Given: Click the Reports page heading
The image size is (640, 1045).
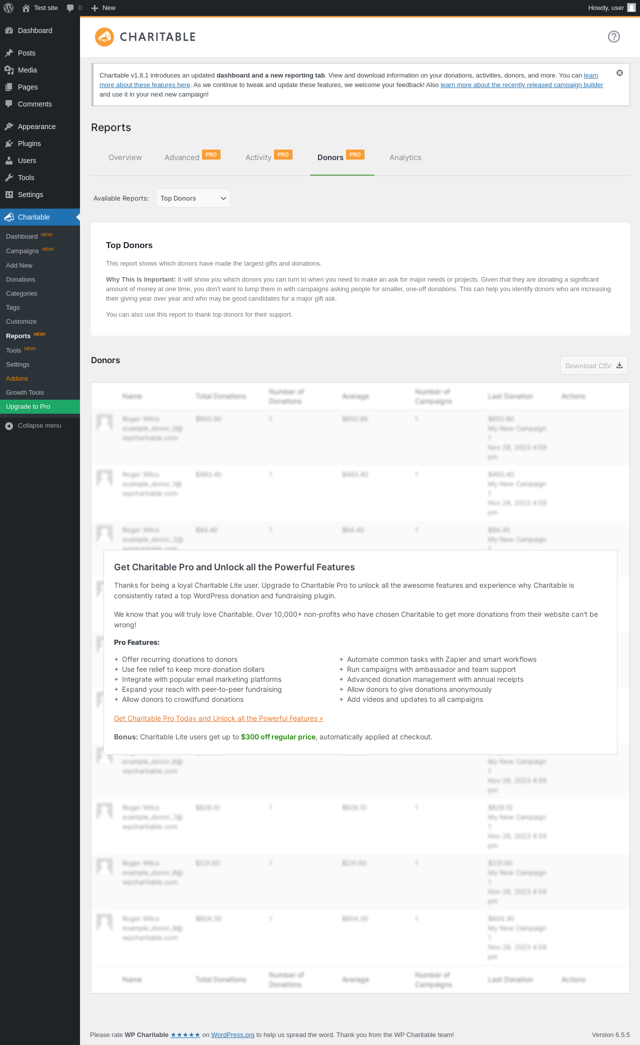Looking at the screenshot, I should click(x=111, y=128).
